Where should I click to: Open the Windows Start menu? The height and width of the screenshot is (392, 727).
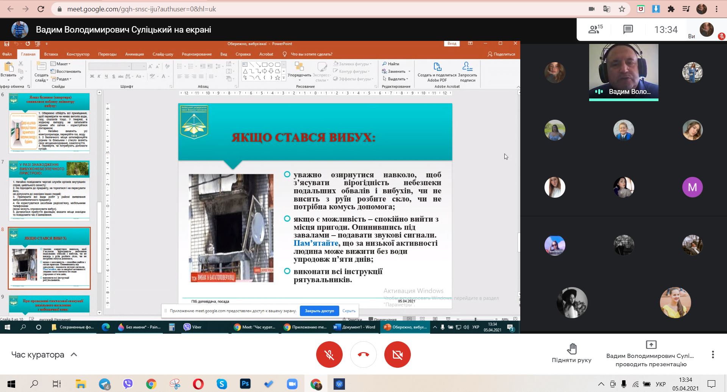click(11, 384)
